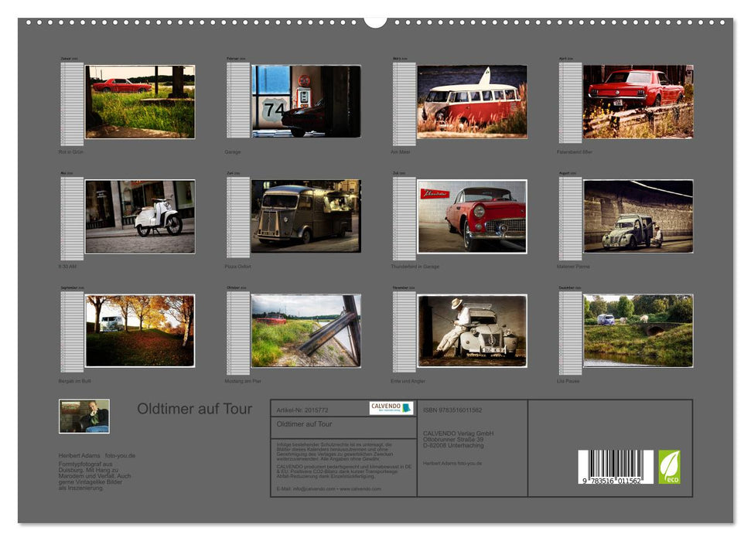Screen dimensions: 751x541
Task: Expand the Oktober date column
Action: coord(236,332)
